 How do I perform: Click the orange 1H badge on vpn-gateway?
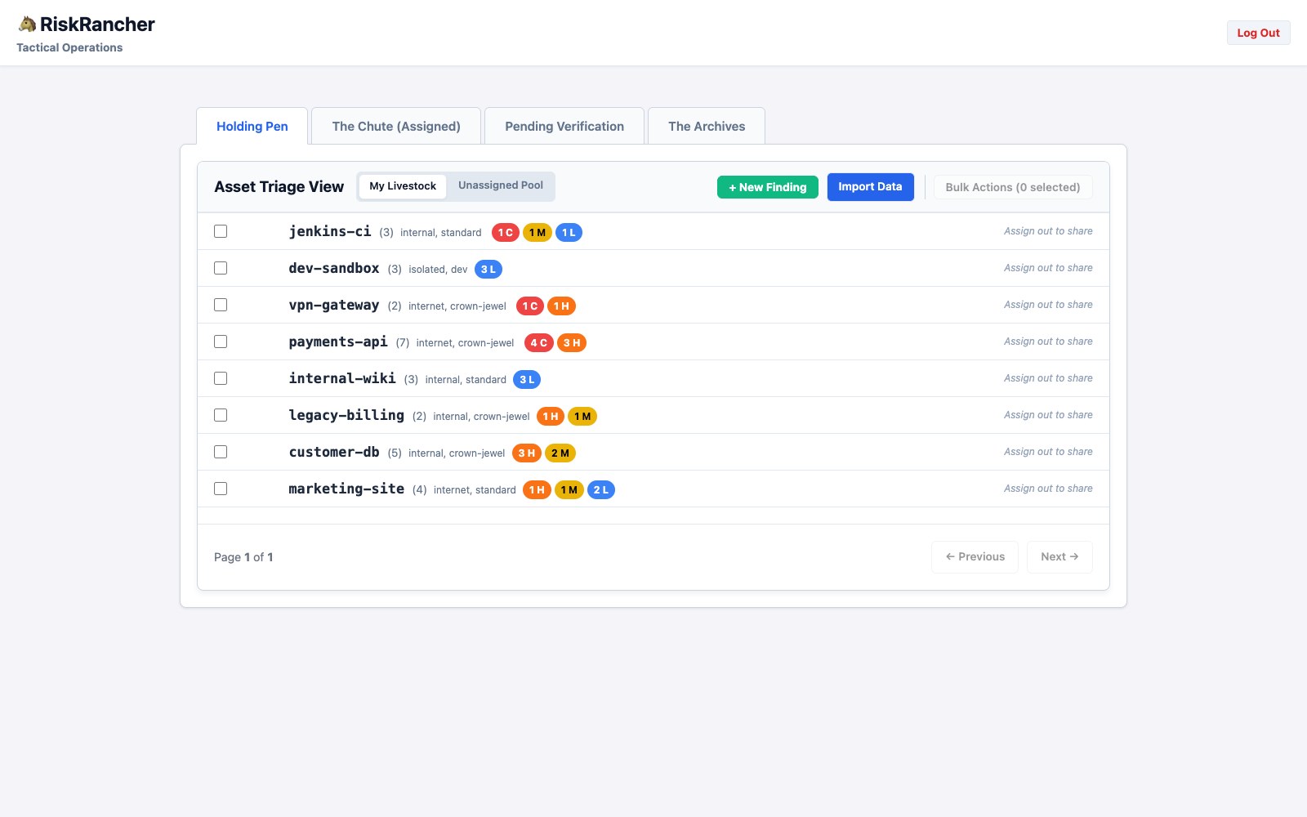click(561, 306)
